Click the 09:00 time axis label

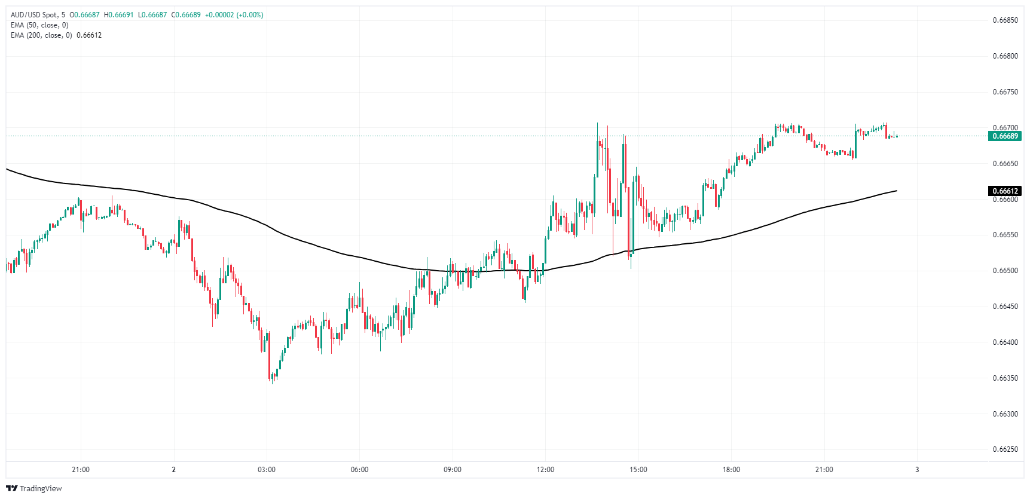453,470
